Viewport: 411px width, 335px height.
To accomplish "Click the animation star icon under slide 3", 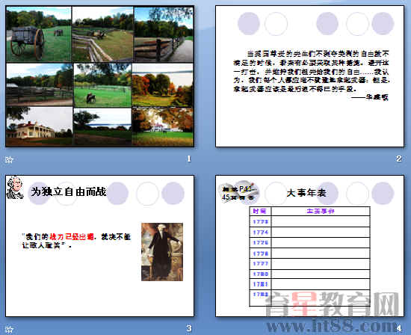I will [9, 329].
